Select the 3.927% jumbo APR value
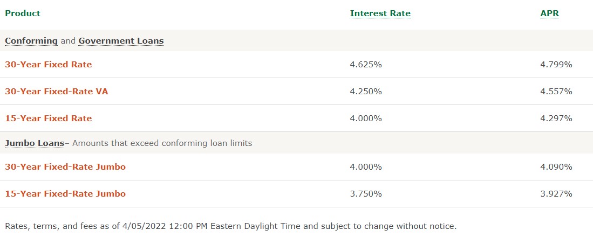 (556, 193)
